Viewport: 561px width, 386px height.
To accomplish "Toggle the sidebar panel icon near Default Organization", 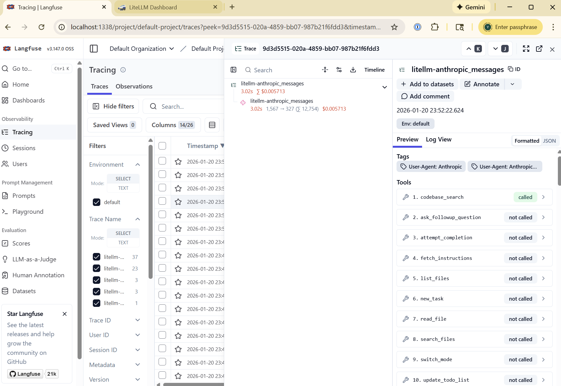I will tap(94, 49).
